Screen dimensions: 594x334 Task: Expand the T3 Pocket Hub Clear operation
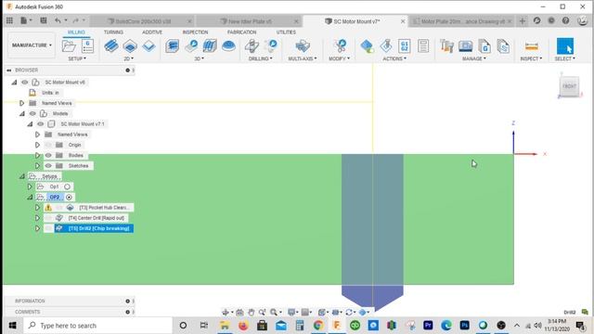pos(37,208)
